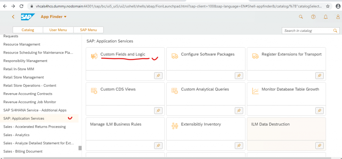Viewport: 342px width, 159px height.
Task: Click the browser forward arrow
Action: (13, 6)
